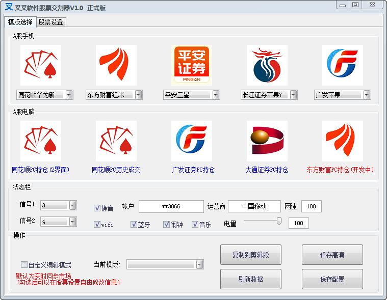387x300 pixels.
Task: Click the 电量 battery slider handle
Action: pos(279,221)
